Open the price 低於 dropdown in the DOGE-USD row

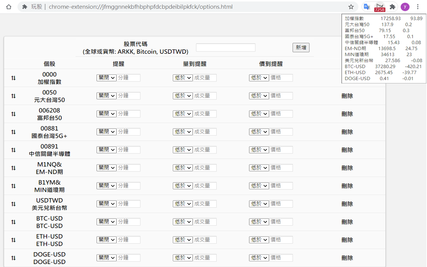click(259, 258)
